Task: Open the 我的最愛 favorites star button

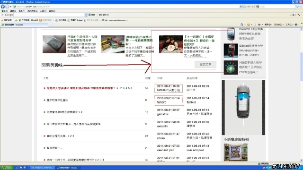Action: coord(6,20)
